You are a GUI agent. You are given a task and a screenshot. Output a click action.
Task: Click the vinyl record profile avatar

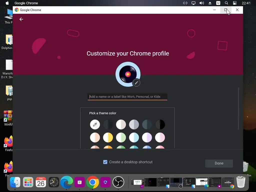(x=128, y=74)
